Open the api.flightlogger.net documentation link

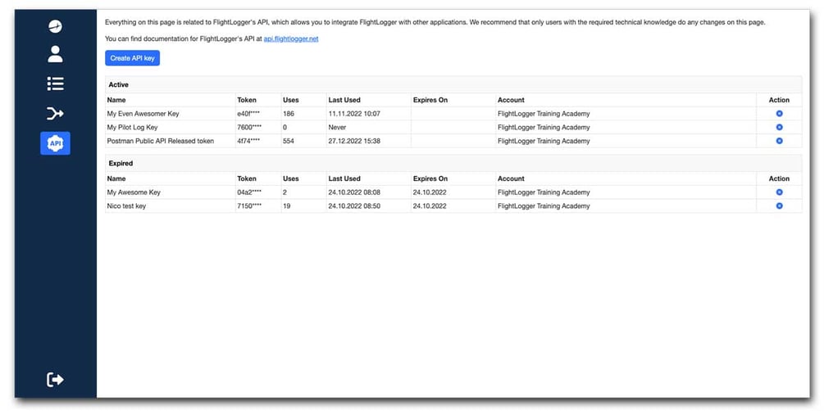tap(291, 38)
